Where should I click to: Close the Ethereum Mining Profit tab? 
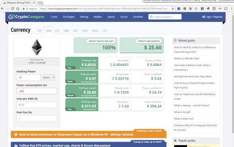[x=34, y=3]
